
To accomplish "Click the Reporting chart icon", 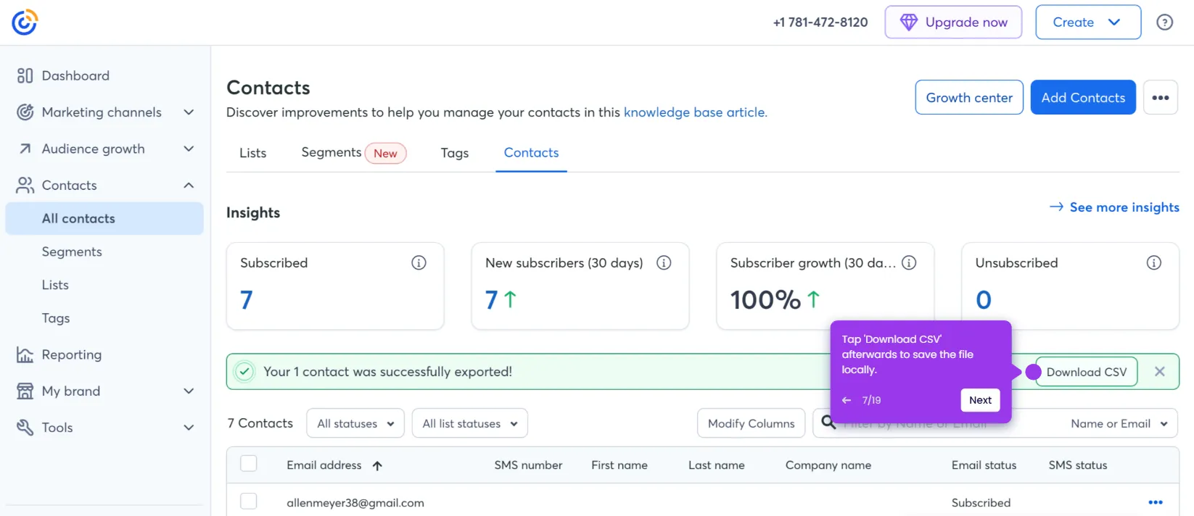I will pyautogui.click(x=25, y=354).
